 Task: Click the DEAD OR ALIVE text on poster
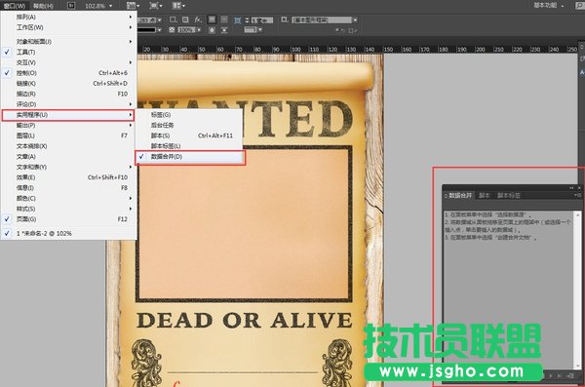click(x=245, y=320)
